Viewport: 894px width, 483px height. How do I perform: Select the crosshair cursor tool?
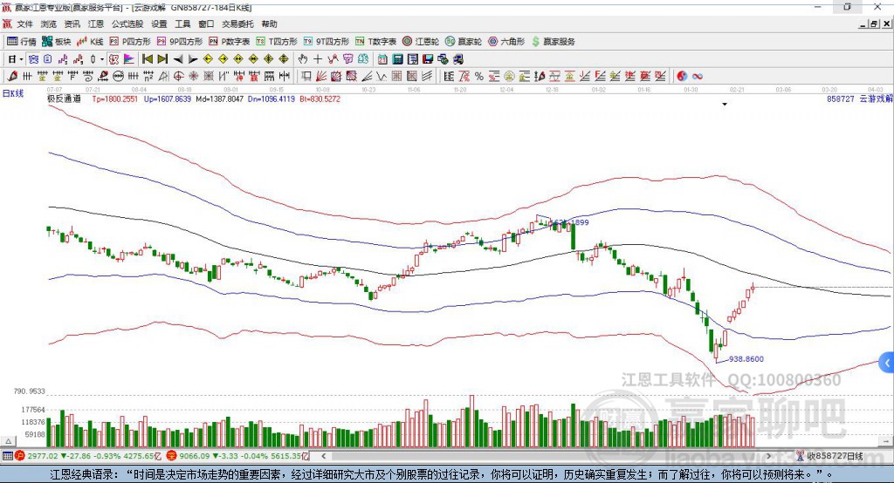coord(318,59)
